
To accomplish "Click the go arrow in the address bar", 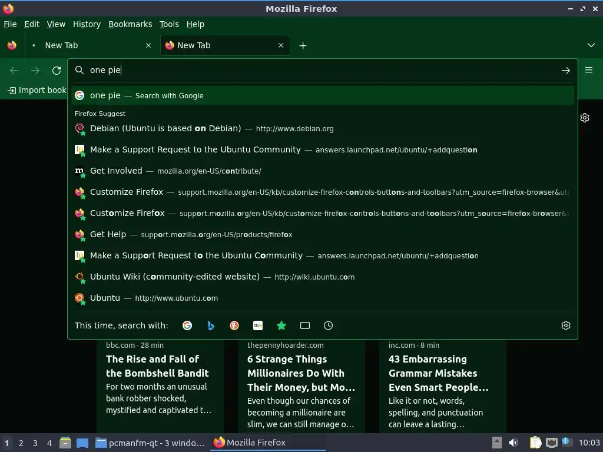I will pyautogui.click(x=566, y=71).
